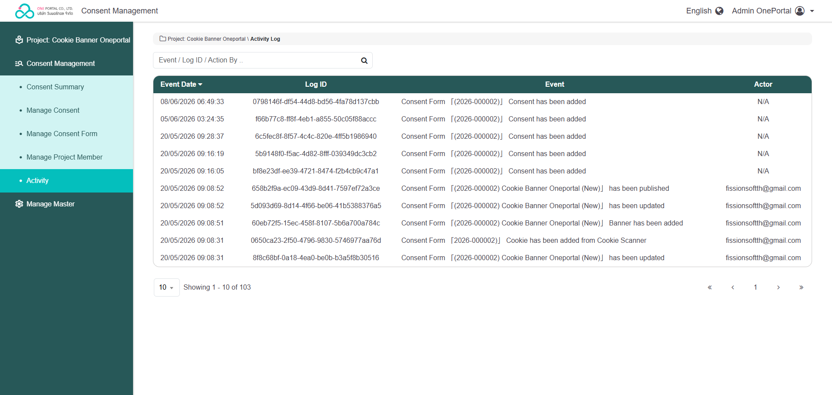Click event date 20/05/2026 09:28:37

coord(192,137)
